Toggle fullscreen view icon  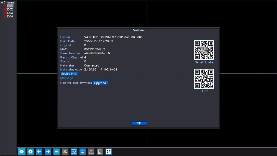(57, 152)
